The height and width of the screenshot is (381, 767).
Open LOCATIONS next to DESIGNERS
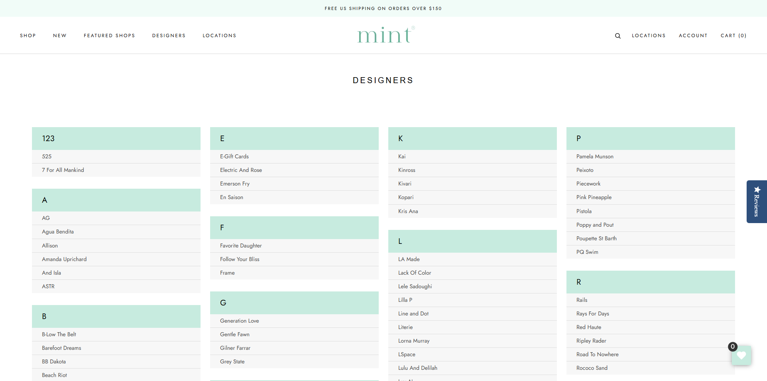(219, 36)
